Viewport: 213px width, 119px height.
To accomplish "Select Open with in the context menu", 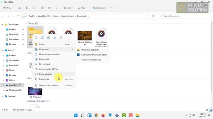I will 54,49.
